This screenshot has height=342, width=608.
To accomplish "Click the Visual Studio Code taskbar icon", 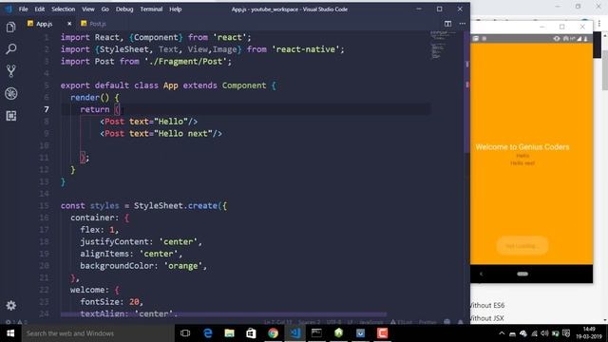I will pyautogui.click(x=295, y=333).
